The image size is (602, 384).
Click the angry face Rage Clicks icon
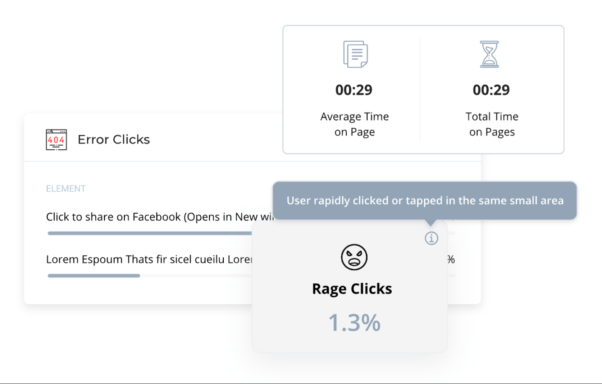click(x=354, y=257)
